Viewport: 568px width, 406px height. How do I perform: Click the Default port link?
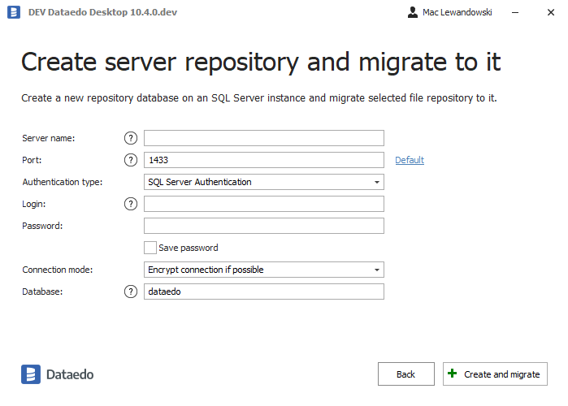click(x=410, y=160)
